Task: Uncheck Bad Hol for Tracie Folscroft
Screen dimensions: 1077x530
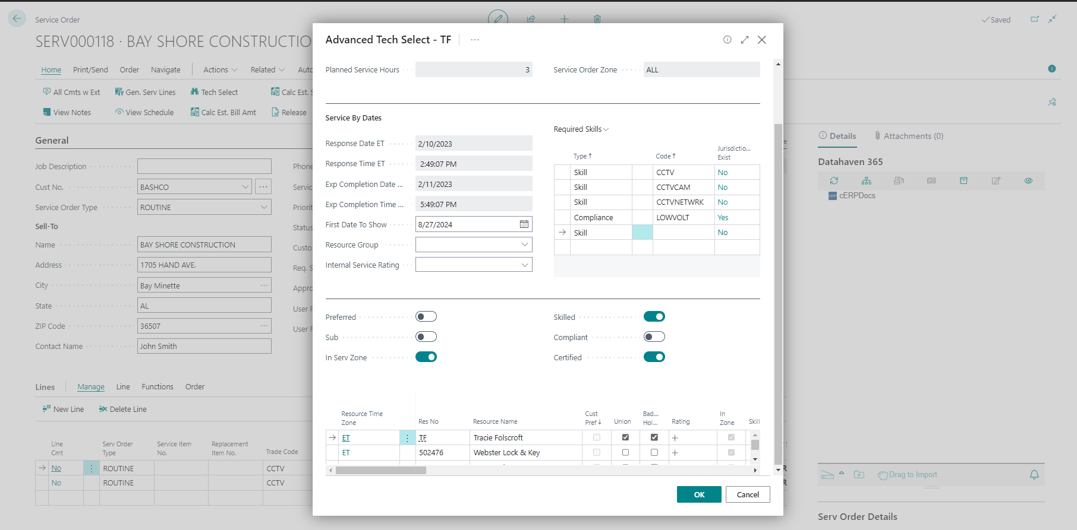Action: tap(654, 437)
